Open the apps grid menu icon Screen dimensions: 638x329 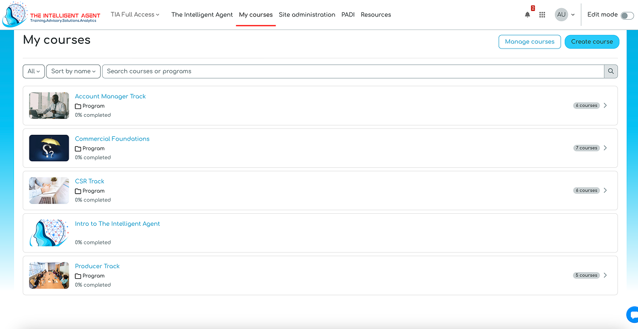click(x=542, y=15)
